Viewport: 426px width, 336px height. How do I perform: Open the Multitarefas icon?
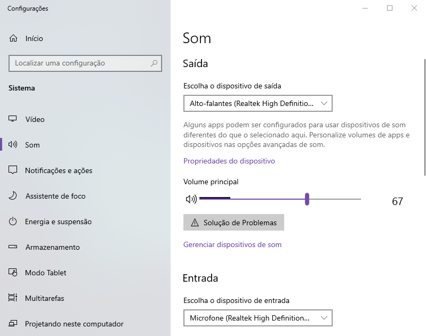tap(13, 298)
